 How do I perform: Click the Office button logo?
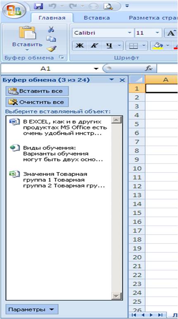point(13,10)
